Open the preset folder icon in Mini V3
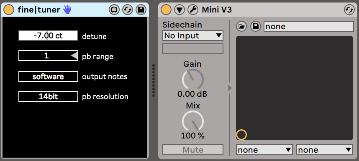The width and height of the screenshot is (359, 161). tap(241, 27)
